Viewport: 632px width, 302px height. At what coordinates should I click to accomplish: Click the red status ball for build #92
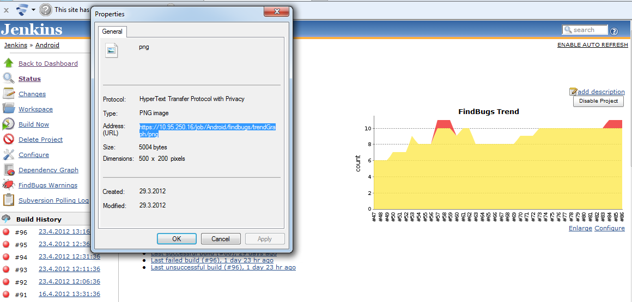coord(6,282)
